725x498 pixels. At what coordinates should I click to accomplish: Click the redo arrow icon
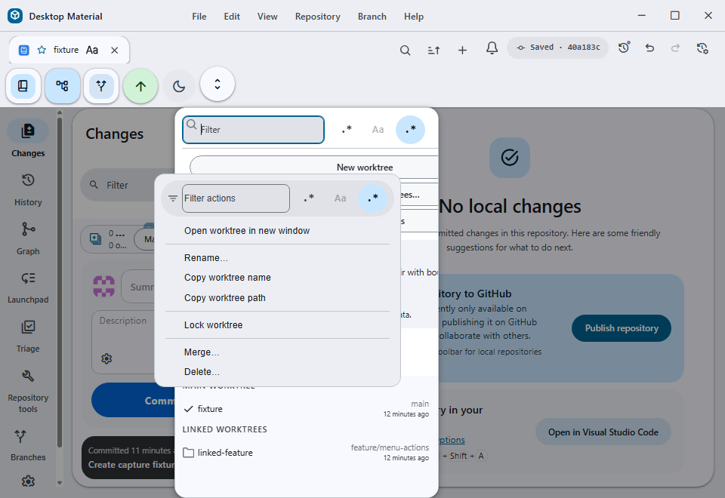pos(675,48)
